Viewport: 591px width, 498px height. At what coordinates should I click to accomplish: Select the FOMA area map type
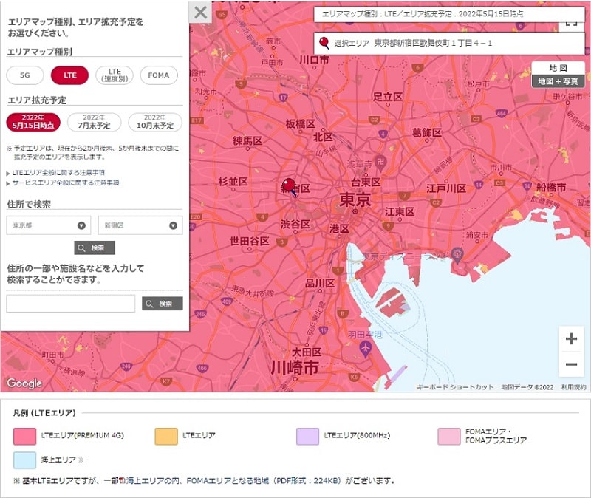[159, 75]
